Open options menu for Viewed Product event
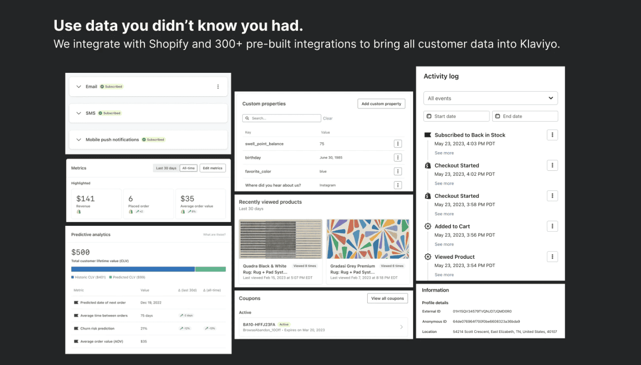Screen dimensions: 641x365 [553, 256]
